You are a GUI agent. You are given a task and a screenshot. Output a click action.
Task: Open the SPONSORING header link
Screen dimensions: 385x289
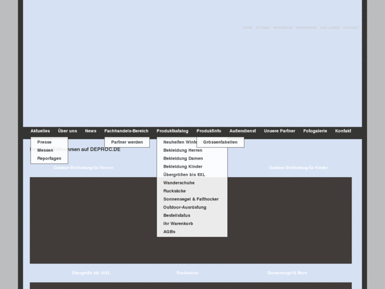[306, 28]
